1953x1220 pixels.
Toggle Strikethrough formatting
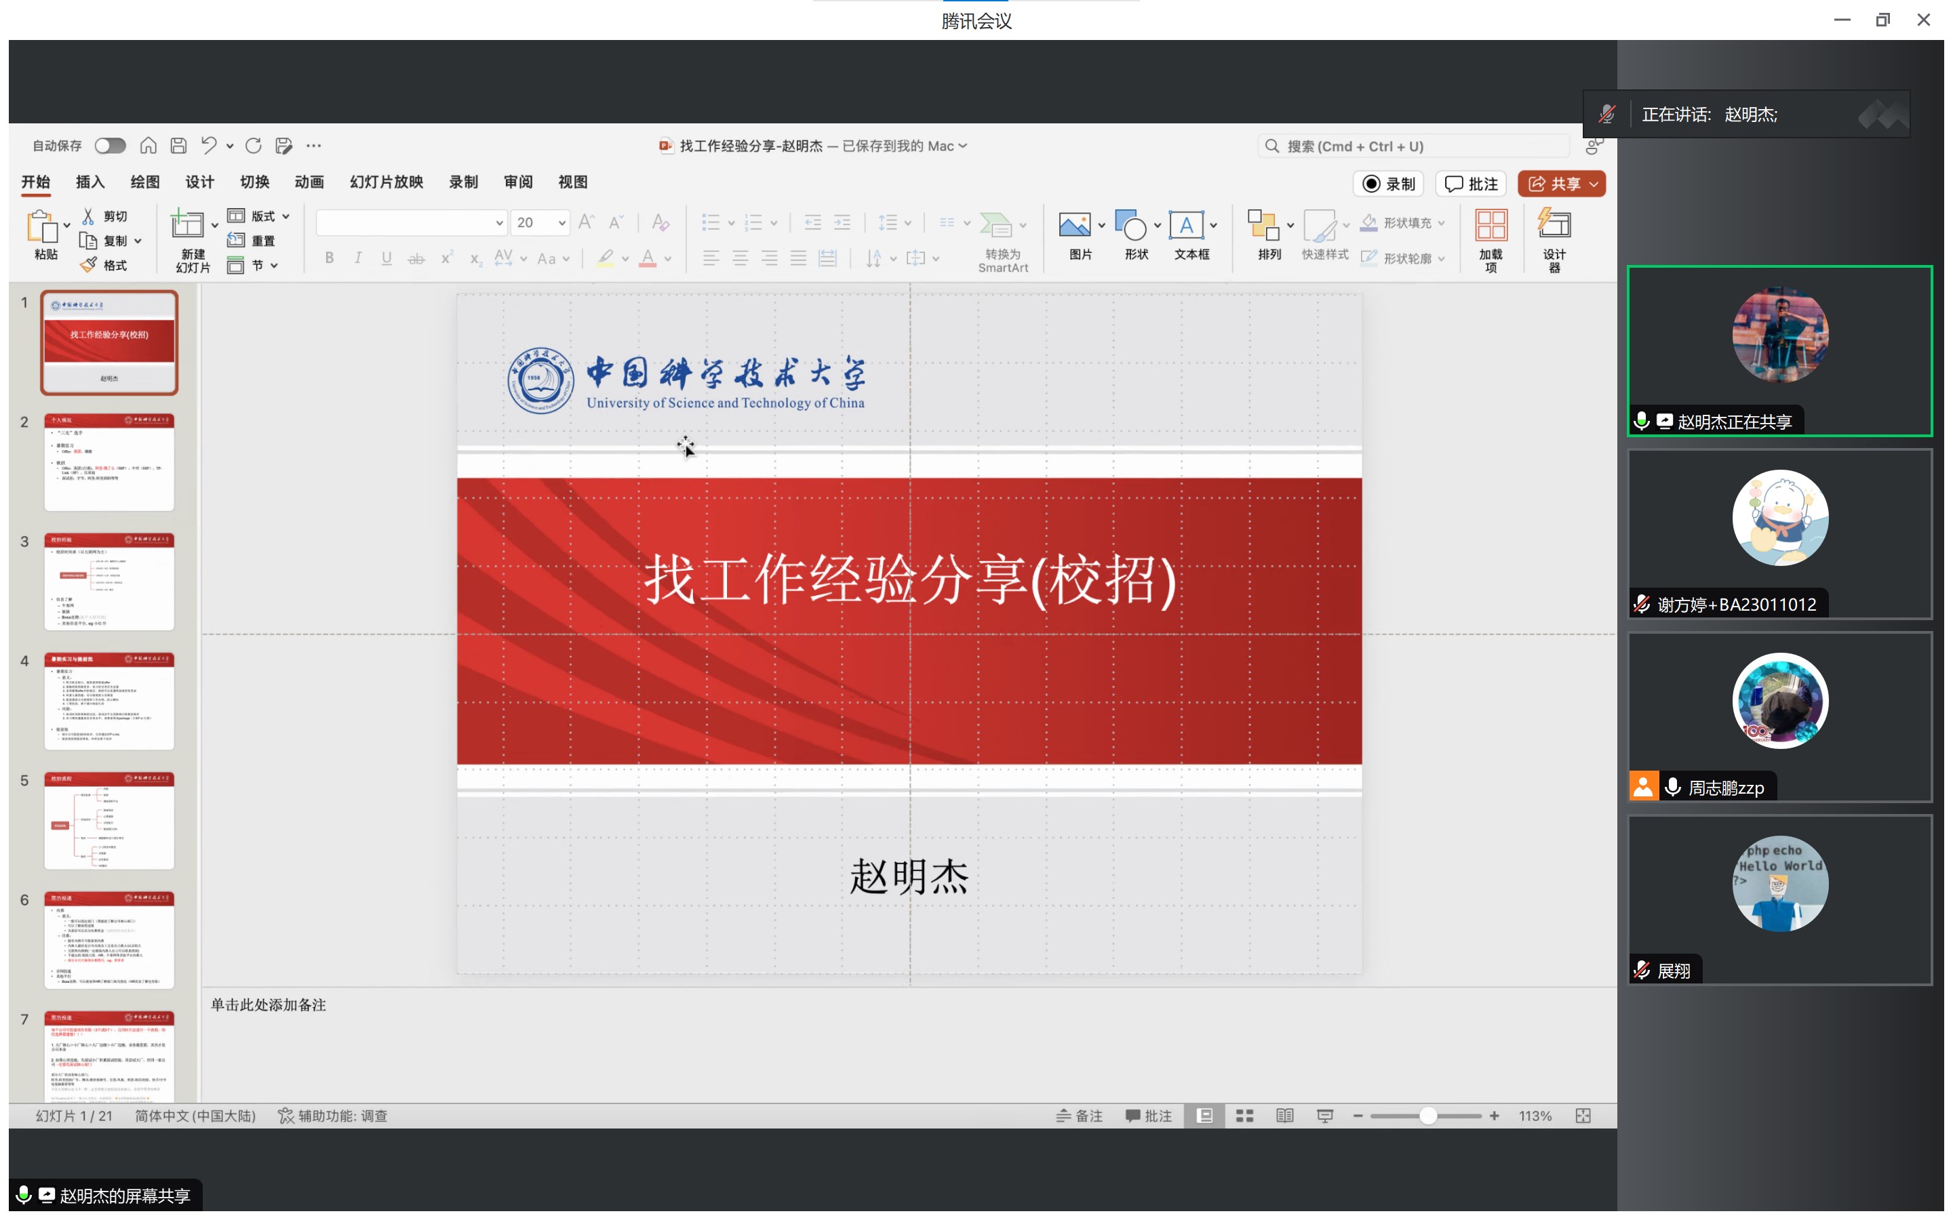[416, 258]
